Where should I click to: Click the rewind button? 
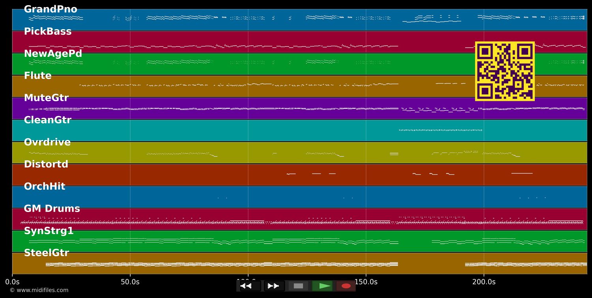tap(249, 286)
